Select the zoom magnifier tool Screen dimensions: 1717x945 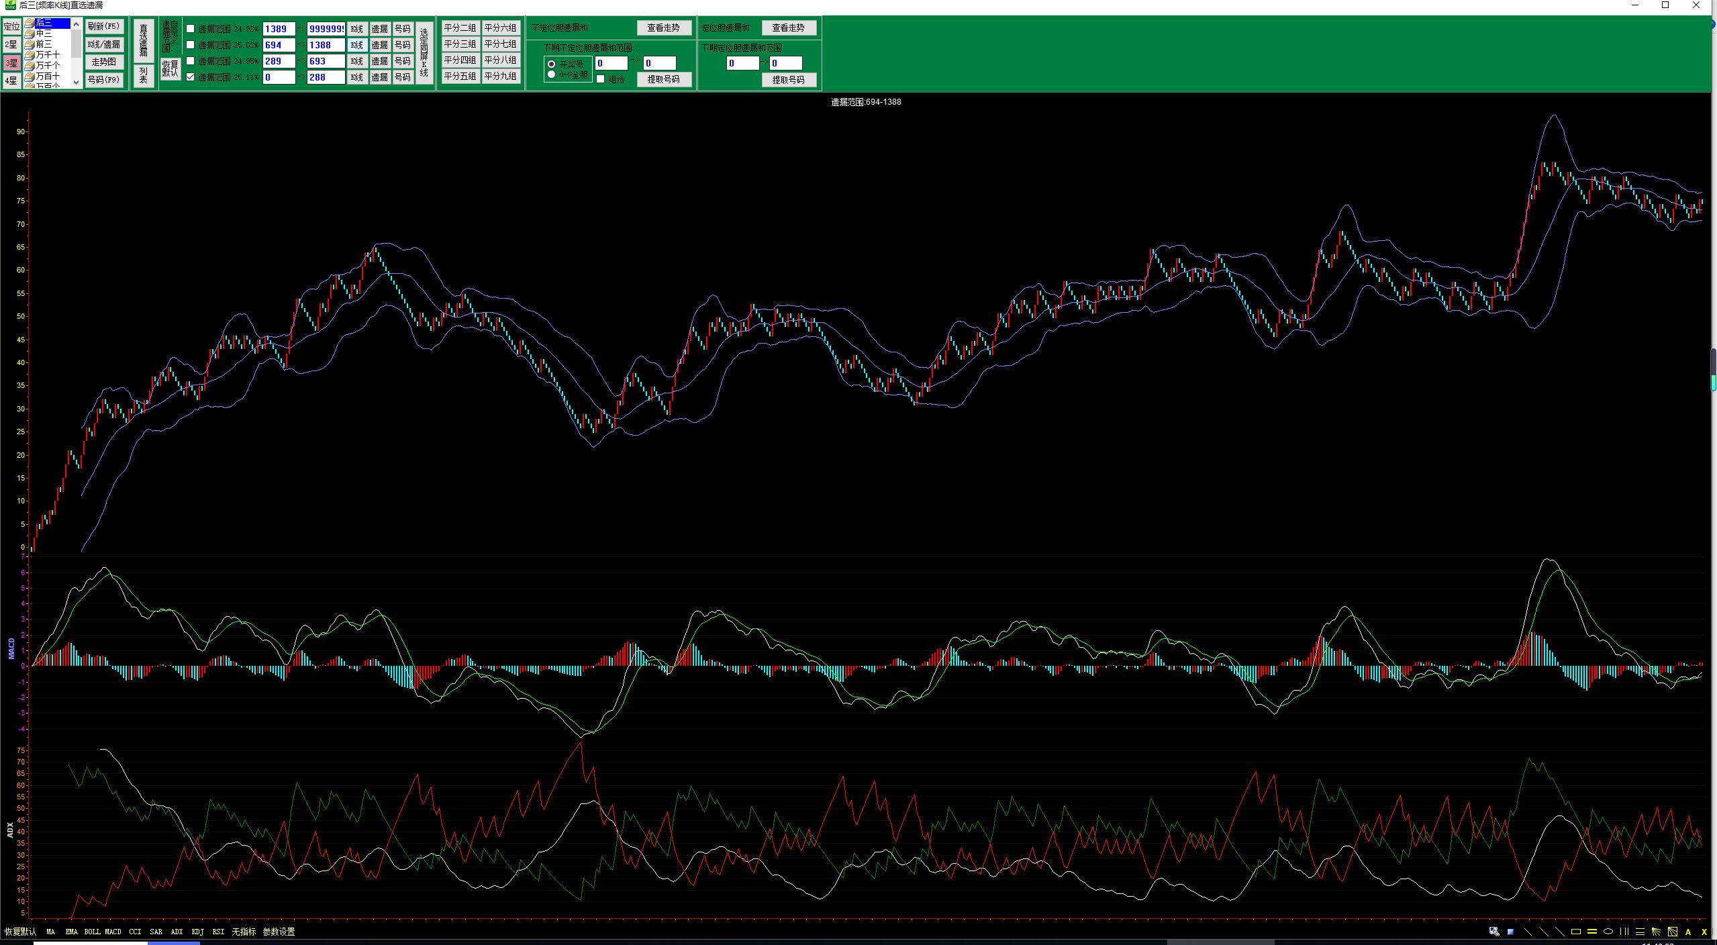1494,932
